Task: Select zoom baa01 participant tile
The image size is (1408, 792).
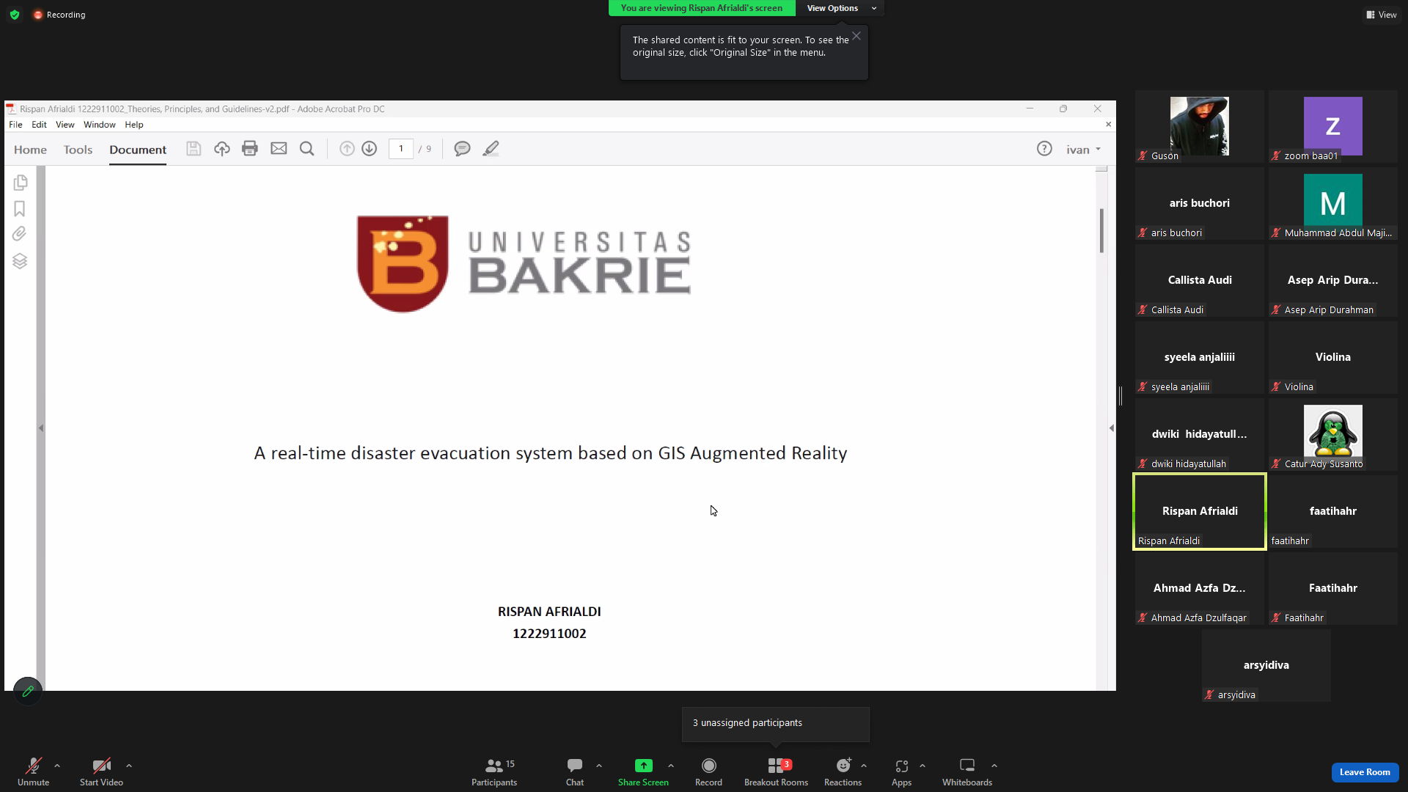Action: [1333, 126]
